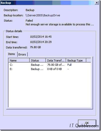Sort by the Status column header
The image size is (101, 131).
(x=38, y=60)
